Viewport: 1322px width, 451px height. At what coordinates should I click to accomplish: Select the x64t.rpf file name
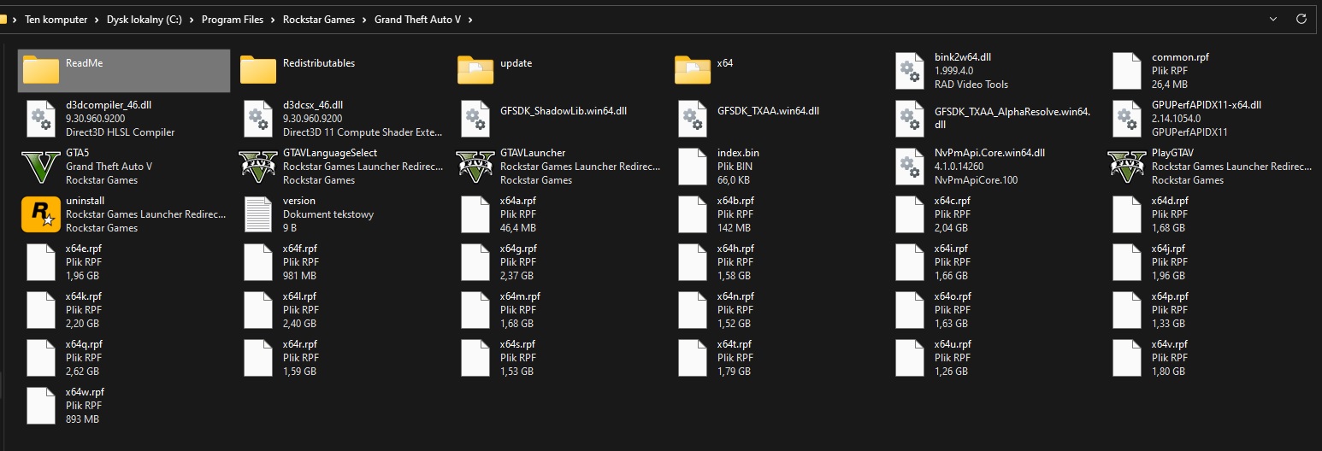[735, 344]
